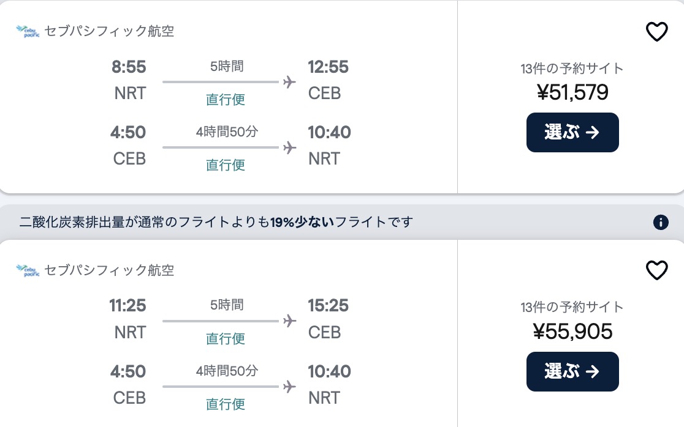This screenshot has width=684, height=427.
Task: Click the plane icon for second card's return leg
Action: tap(289, 387)
